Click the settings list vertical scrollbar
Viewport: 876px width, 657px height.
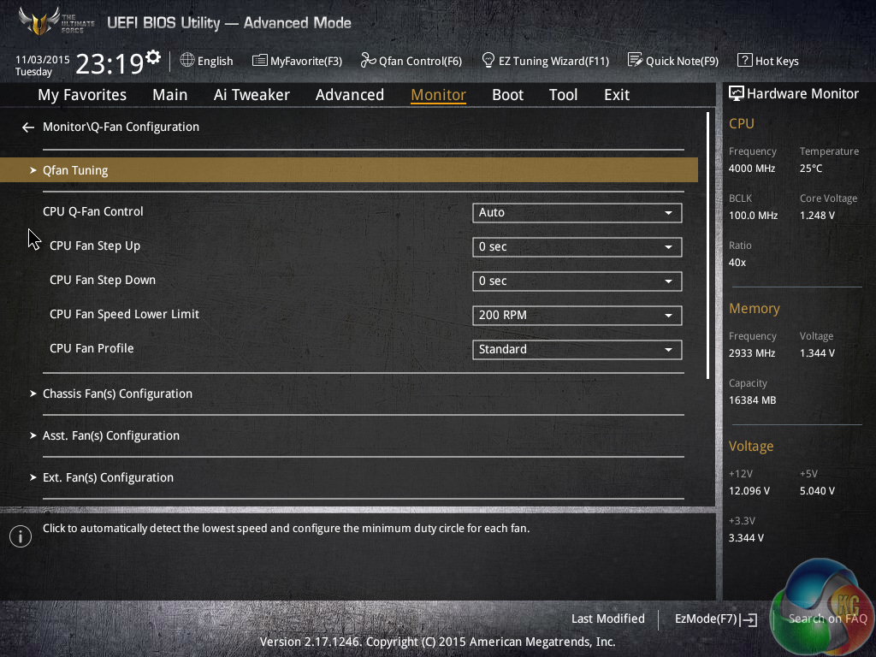pos(707,246)
